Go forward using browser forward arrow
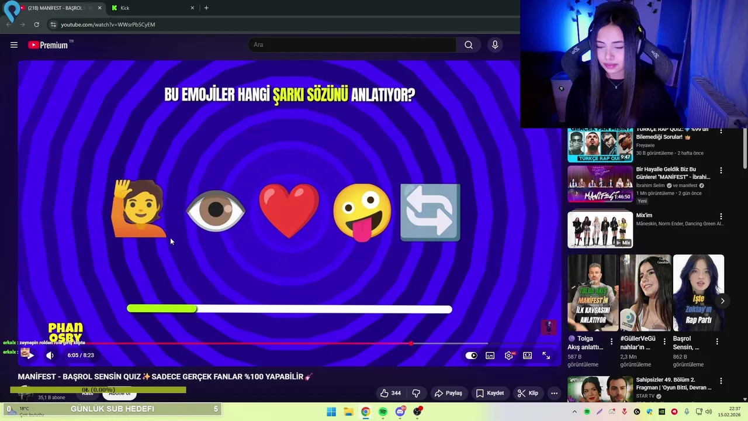748x421 pixels. (22, 25)
